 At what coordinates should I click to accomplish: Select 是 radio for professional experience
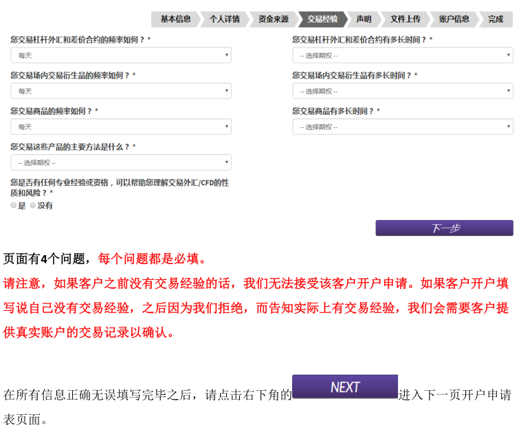tap(14, 205)
